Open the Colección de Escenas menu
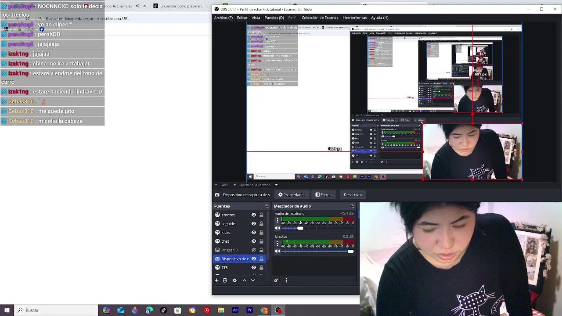This screenshot has height=316, width=562. pos(320,18)
